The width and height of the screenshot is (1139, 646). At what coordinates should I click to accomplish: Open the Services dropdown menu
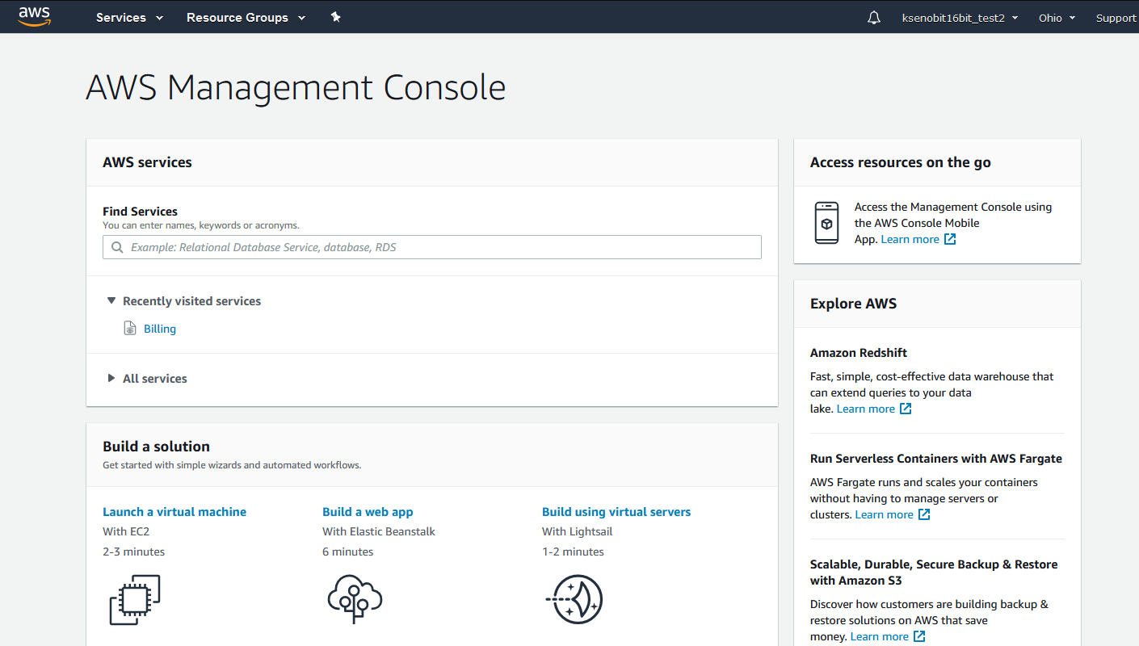[x=129, y=18]
